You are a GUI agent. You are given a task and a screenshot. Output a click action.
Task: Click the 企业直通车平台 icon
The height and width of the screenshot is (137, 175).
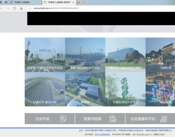164,119
